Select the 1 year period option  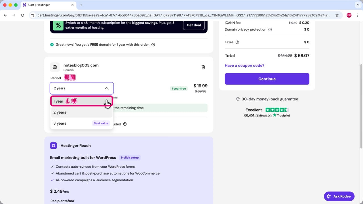82,101
